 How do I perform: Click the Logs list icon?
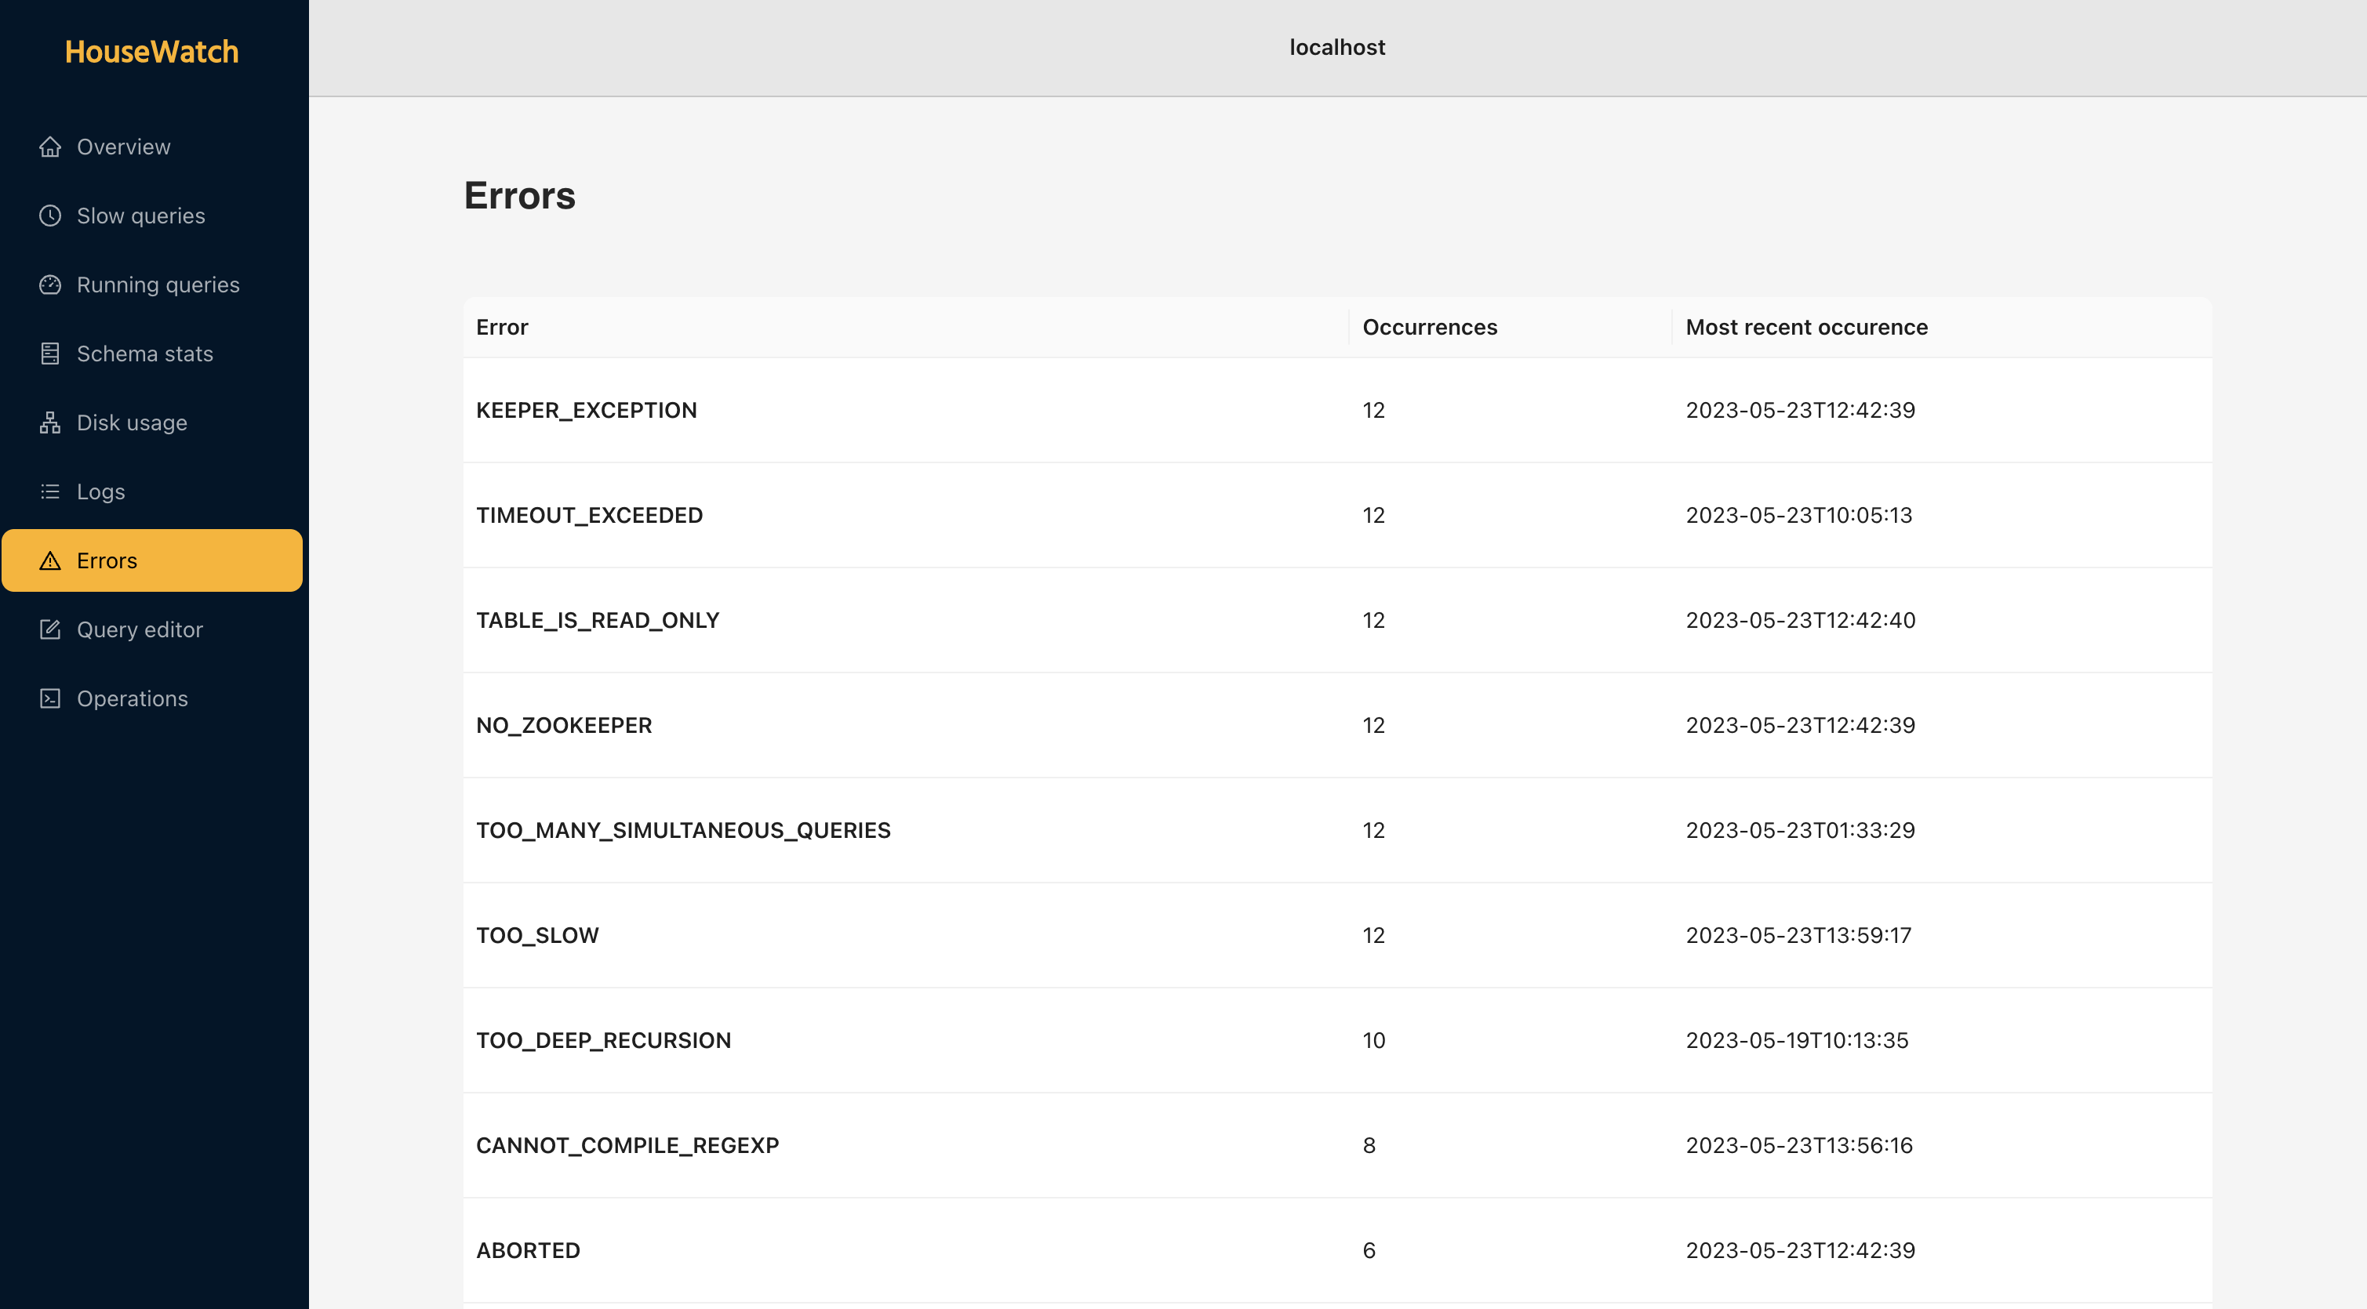(49, 491)
